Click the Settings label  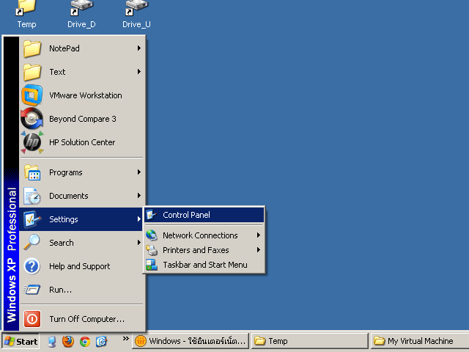point(64,219)
